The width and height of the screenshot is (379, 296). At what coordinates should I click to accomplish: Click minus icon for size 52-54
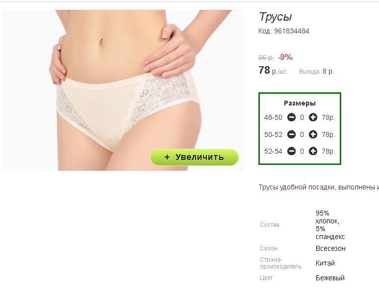coord(291,151)
